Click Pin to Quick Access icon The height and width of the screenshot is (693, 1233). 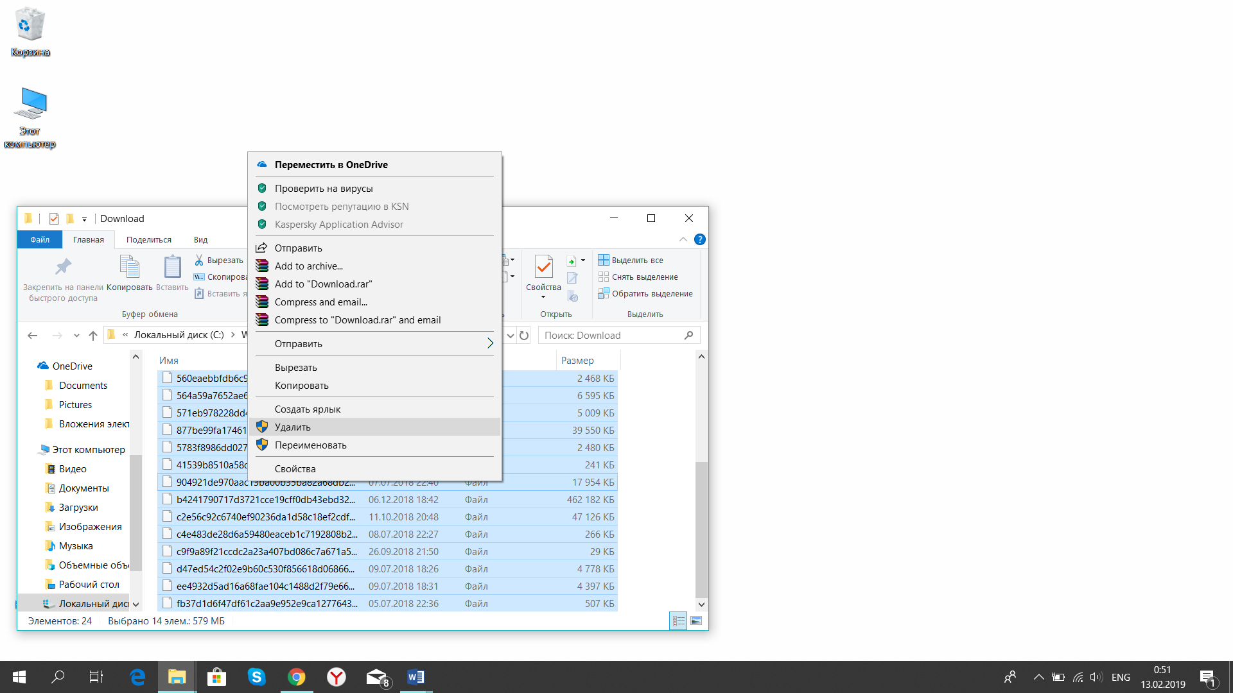(x=63, y=266)
